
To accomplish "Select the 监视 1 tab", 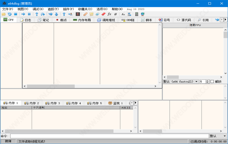I will [115, 103].
